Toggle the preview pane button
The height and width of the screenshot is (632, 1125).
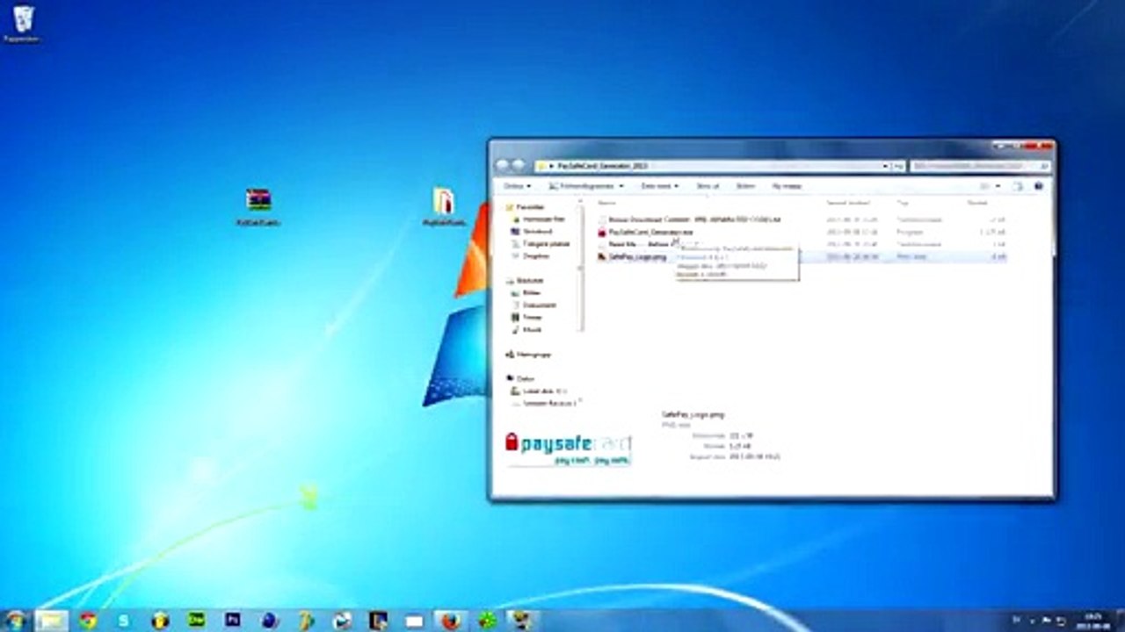1018,186
